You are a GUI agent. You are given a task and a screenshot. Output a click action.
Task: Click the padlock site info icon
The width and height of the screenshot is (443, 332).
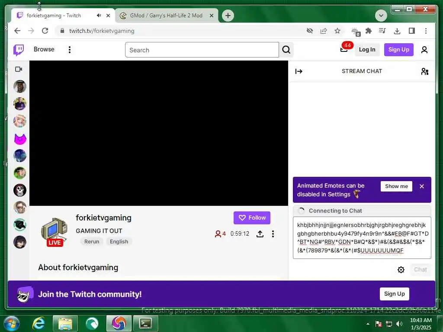(x=62, y=31)
